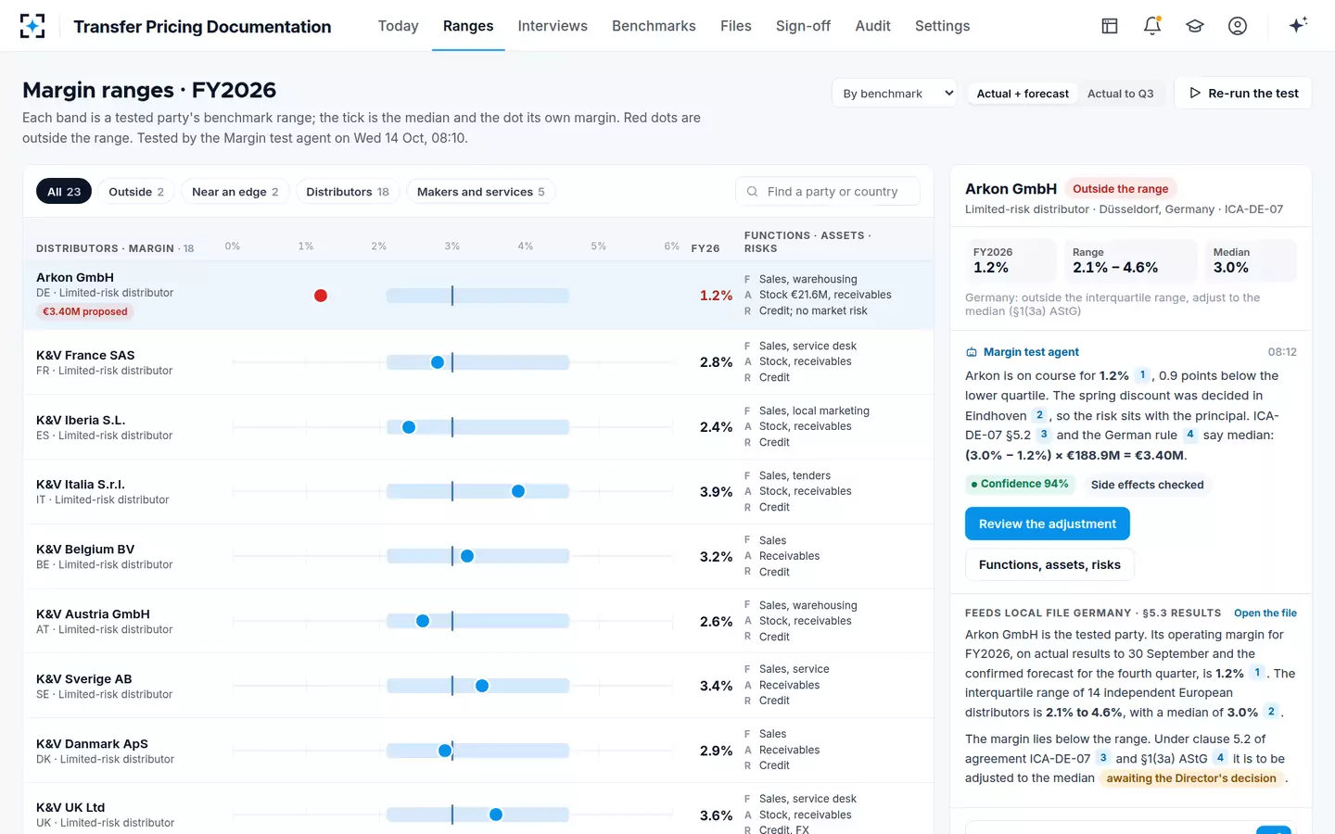Click citation marker 1 after 1.2% in agent note

[1142, 375]
